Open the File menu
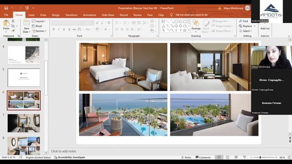 tap(6, 15)
